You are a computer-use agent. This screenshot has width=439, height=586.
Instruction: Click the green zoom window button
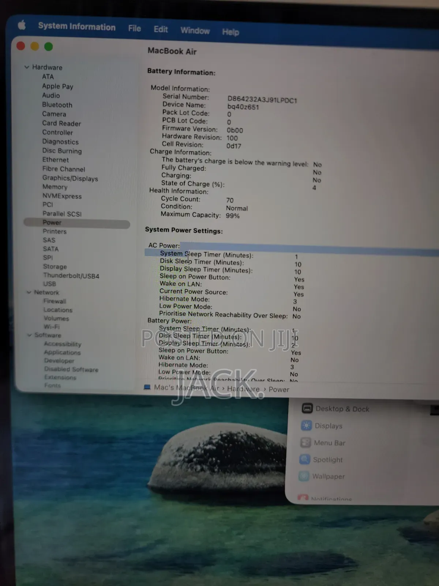(x=48, y=47)
